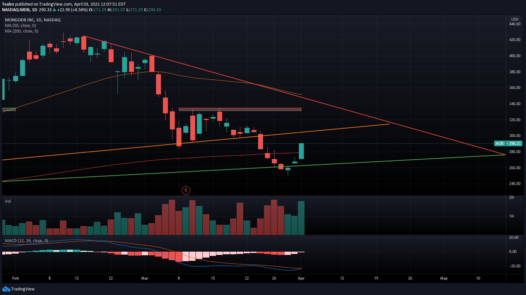The height and width of the screenshot is (295, 526).
Task: Click the O:271.29 open value in header
Action: [98, 10]
